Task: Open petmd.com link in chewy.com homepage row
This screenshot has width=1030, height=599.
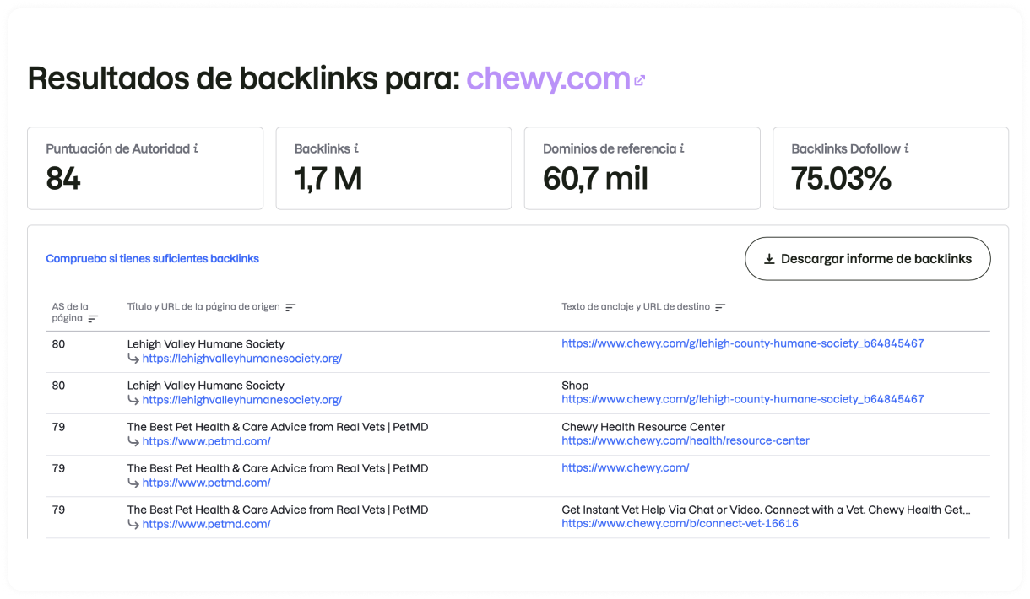Action: point(206,483)
